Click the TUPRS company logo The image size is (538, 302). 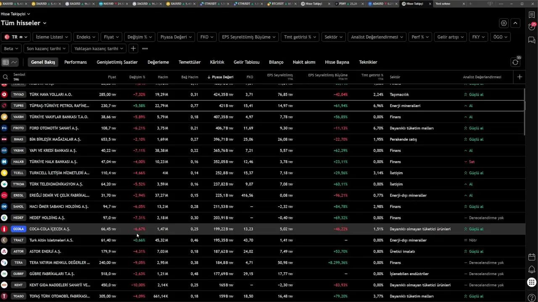[4, 106]
